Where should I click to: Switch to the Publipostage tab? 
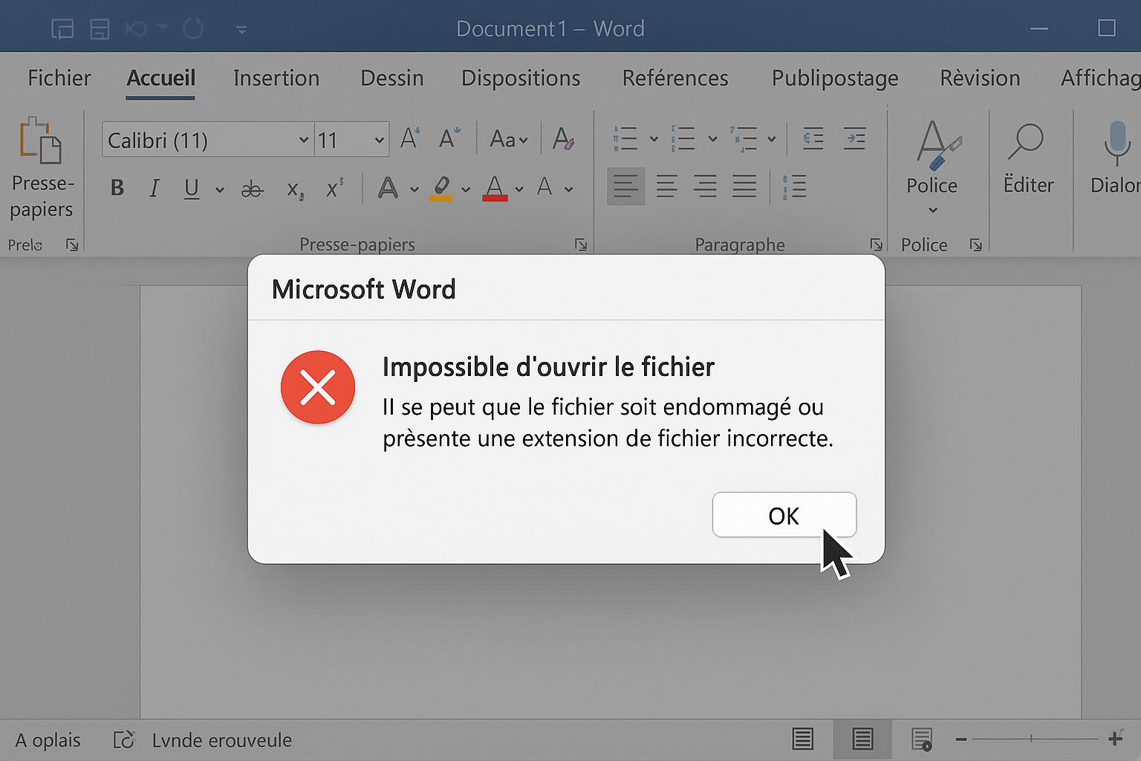click(835, 78)
